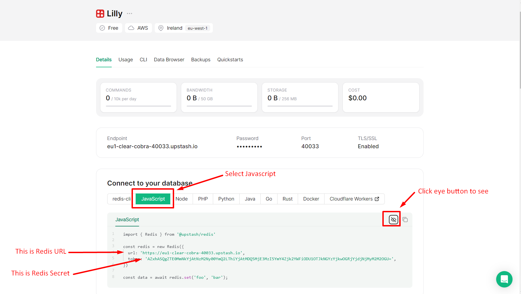Click the Storage usage card
521x294 pixels.
pos(300,97)
